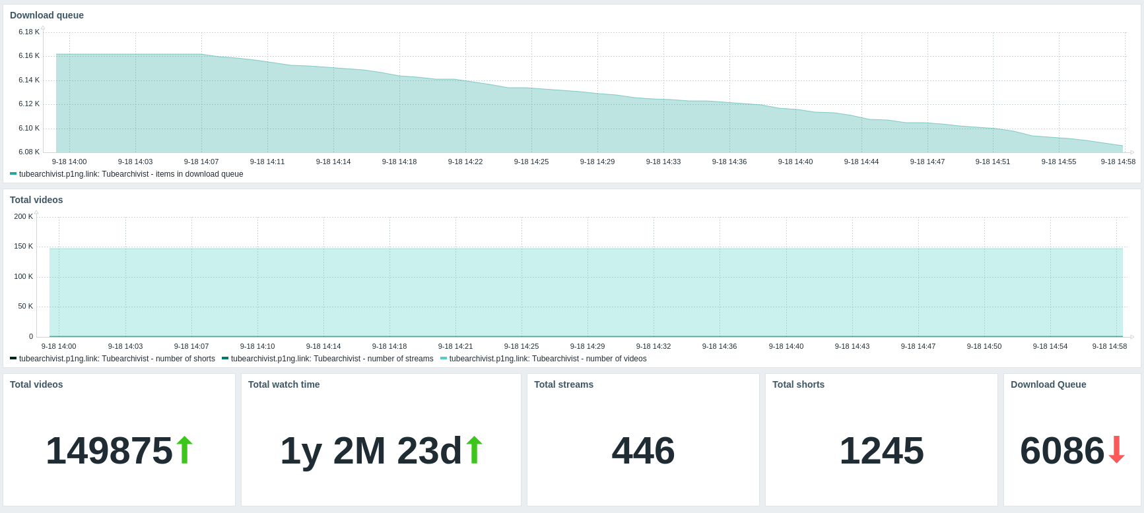Click the 9-18 14:54 Total videos time label

(x=1050, y=346)
